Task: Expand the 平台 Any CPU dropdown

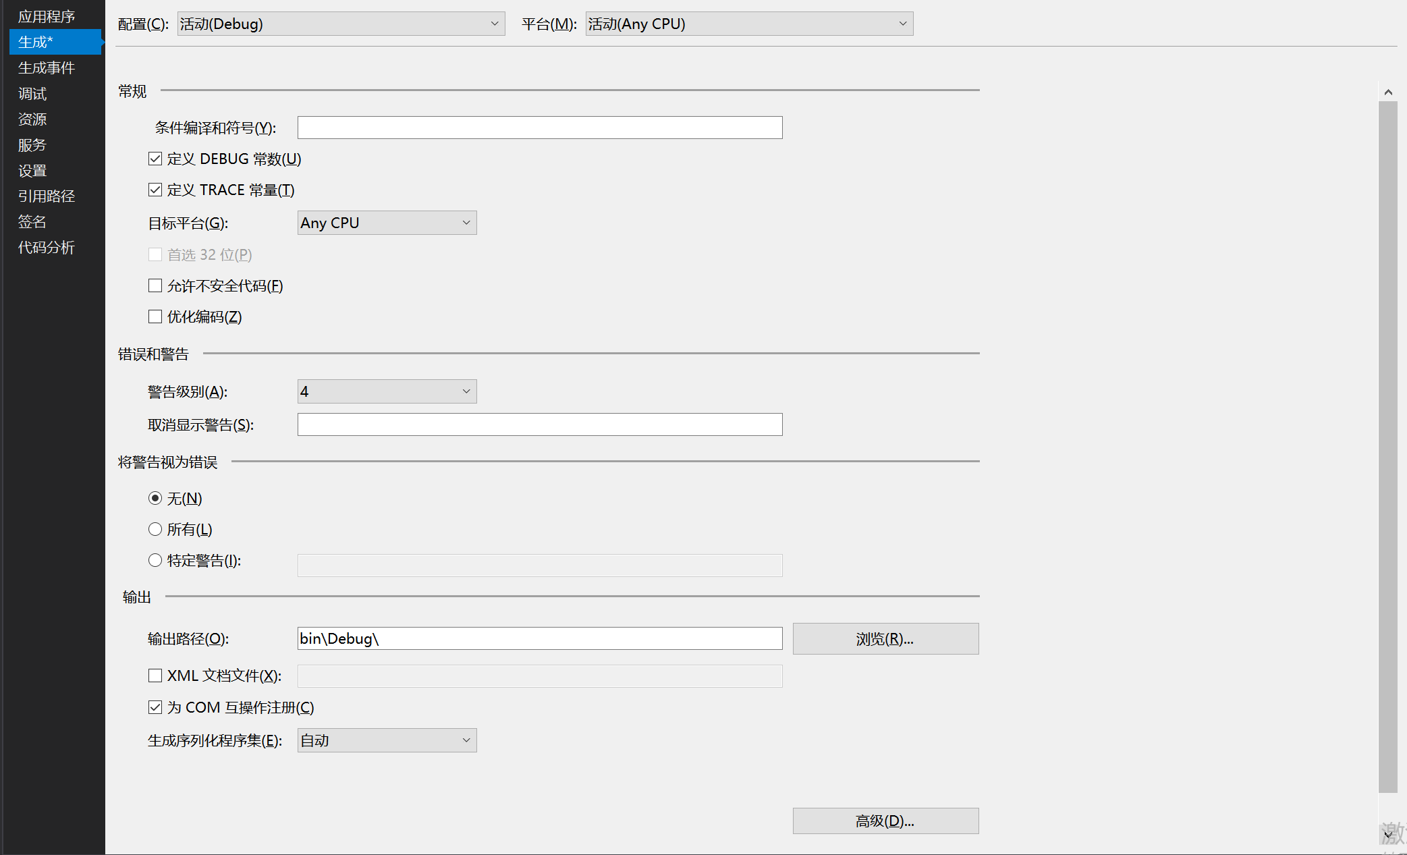Action: coord(749,24)
